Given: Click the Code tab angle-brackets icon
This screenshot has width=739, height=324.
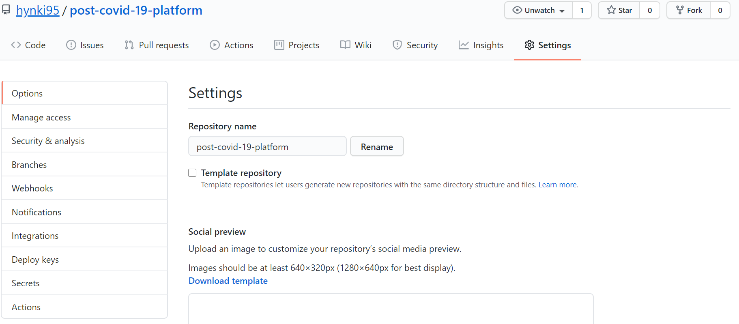Looking at the screenshot, I should 16,45.
